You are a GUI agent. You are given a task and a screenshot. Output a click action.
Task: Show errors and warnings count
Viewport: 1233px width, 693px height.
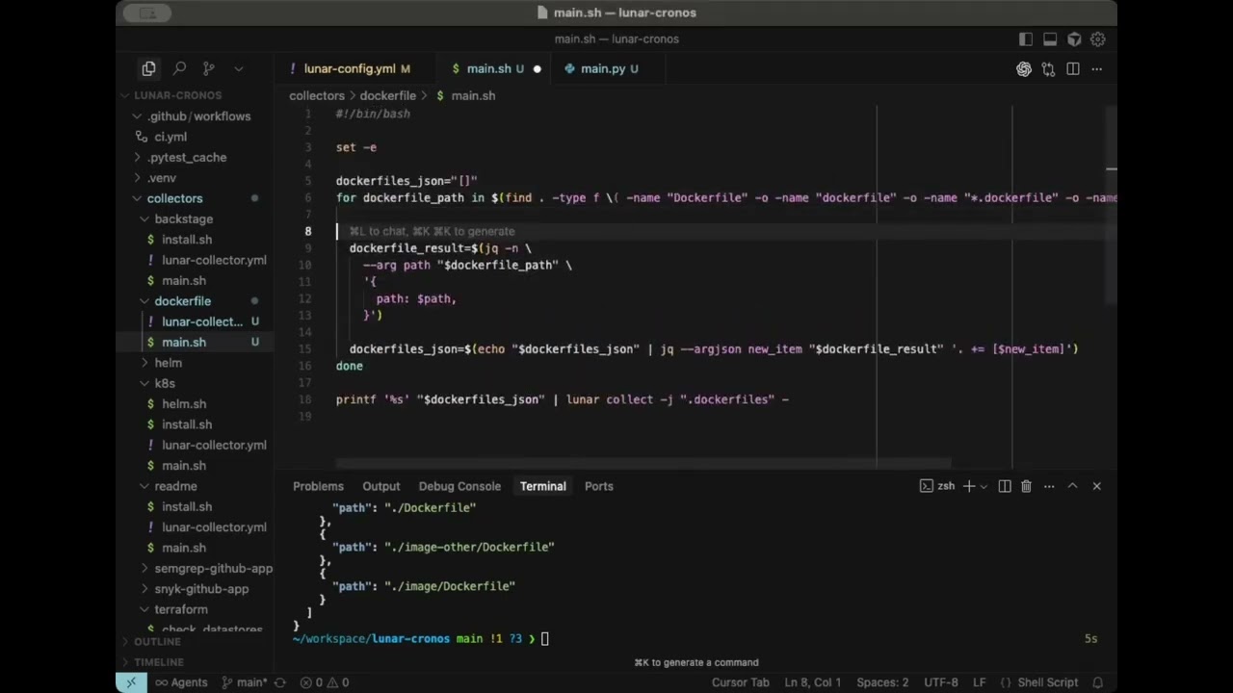point(325,682)
